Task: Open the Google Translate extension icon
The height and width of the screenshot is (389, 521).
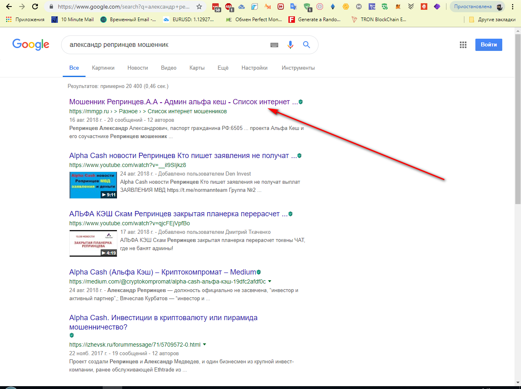Action: click(293, 7)
